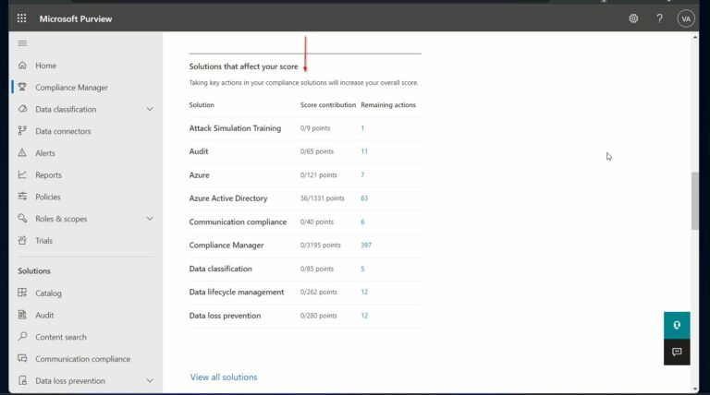
Task: Open Alerts in the navigation
Action: (x=45, y=153)
